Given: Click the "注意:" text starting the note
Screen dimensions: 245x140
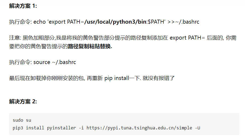Looking at the screenshot, I should click(x=14, y=38).
